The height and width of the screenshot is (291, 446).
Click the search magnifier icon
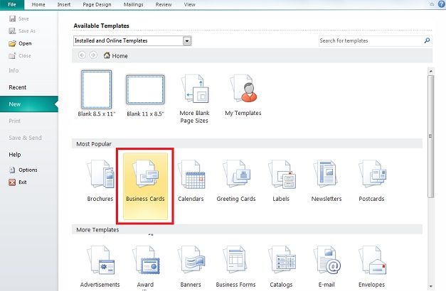click(427, 40)
